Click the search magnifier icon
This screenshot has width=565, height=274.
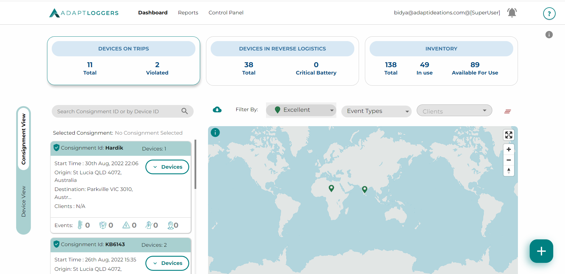[185, 111]
